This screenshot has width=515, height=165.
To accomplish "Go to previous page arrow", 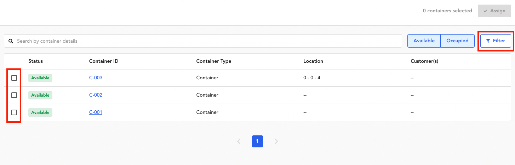I will tap(239, 141).
